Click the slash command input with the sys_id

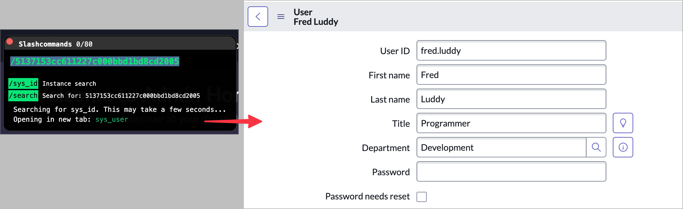pyautogui.click(x=95, y=61)
